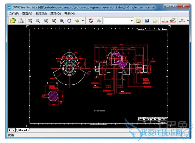Click the left tab scroll arrow
This screenshot has height=143, width=195.
[x=9, y=130]
